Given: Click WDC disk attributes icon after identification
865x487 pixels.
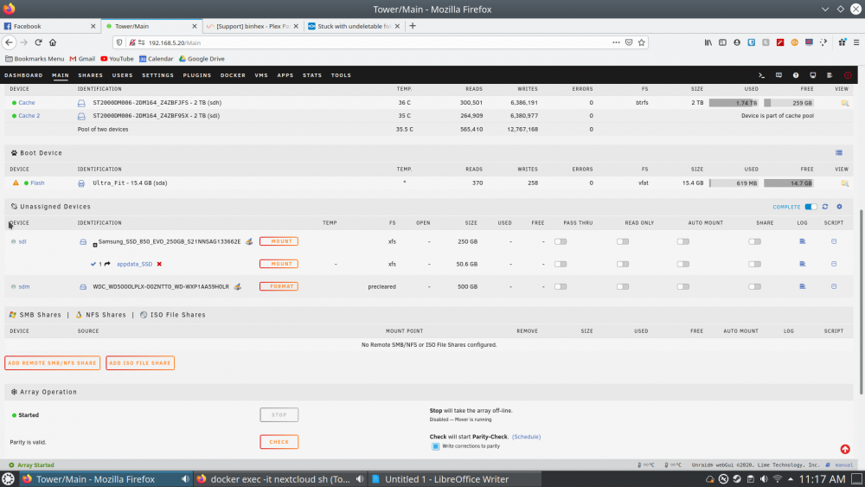Looking at the screenshot, I should [237, 287].
